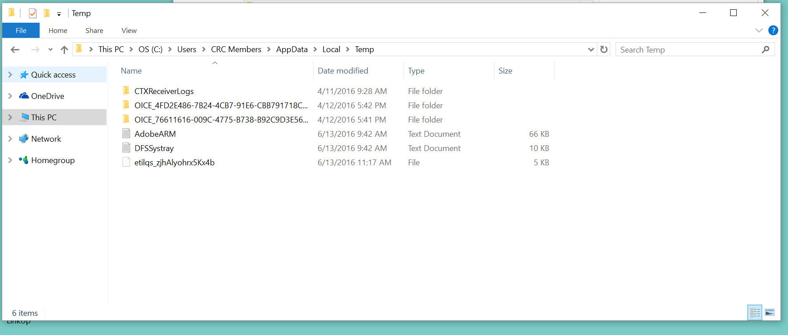
Task: Open the address bar history dropdown
Action: pyautogui.click(x=591, y=49)
